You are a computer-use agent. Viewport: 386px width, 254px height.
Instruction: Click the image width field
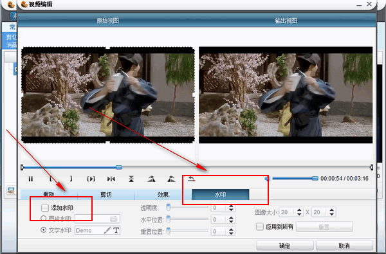tap(288, 212)
